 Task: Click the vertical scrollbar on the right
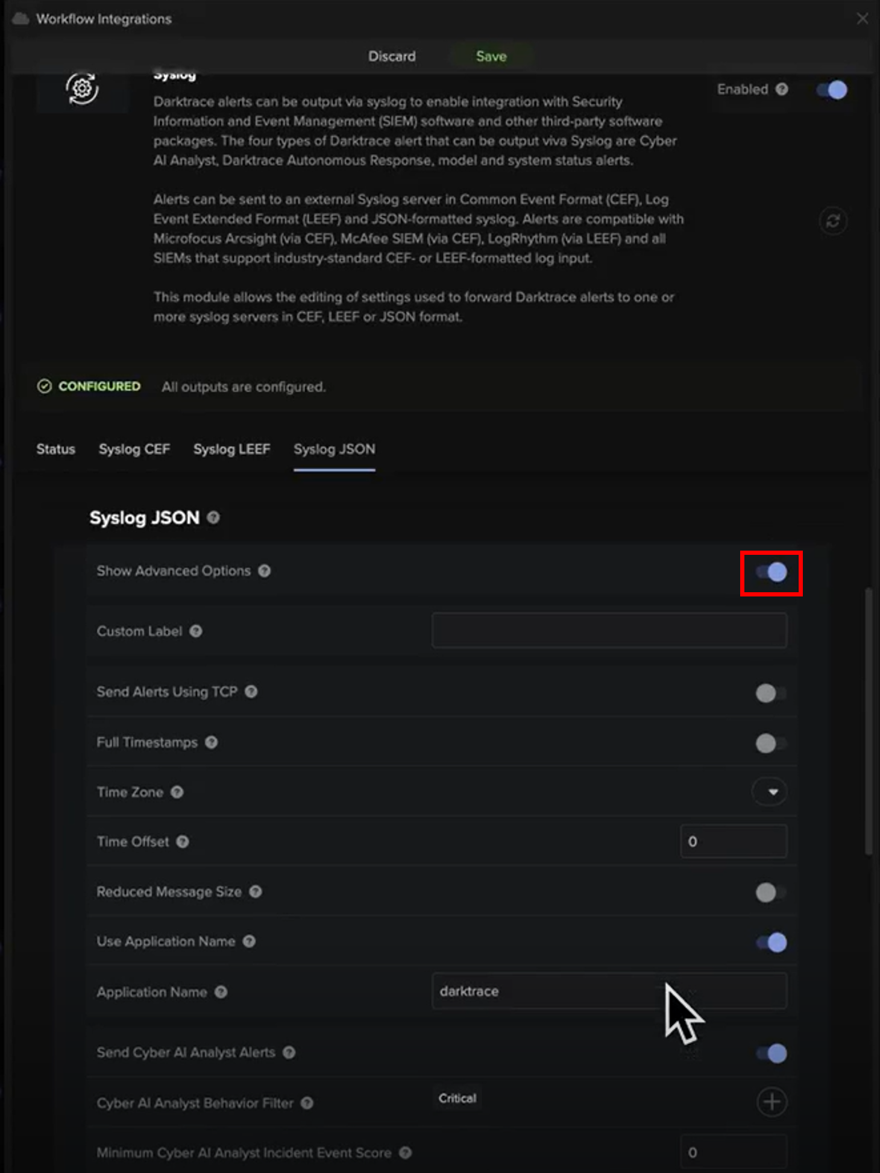869,721
